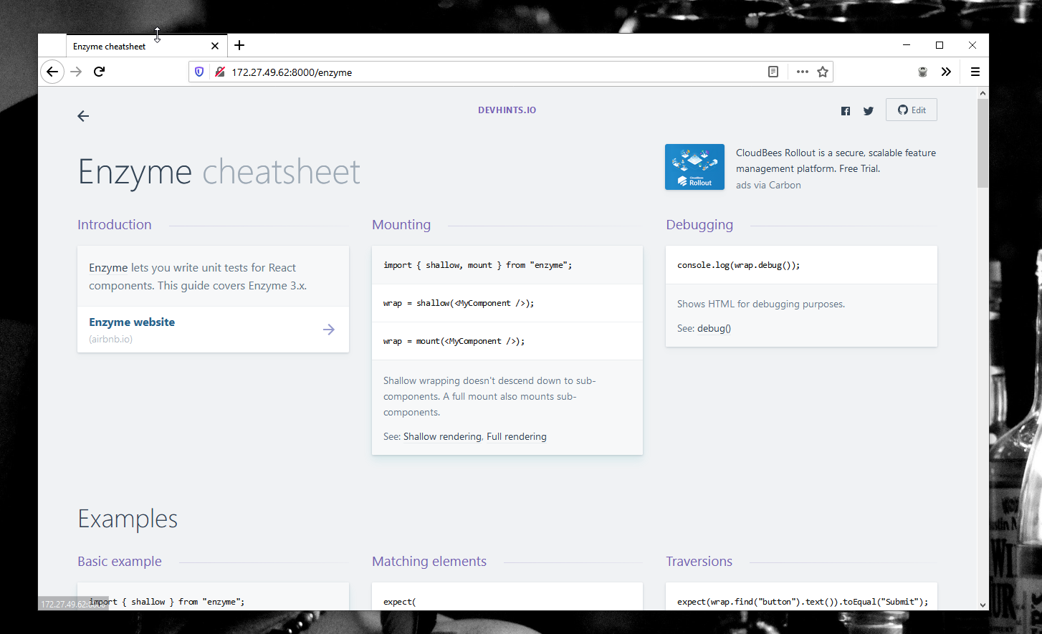
Task: Close the Firefox window
Action: click(972, 45)
